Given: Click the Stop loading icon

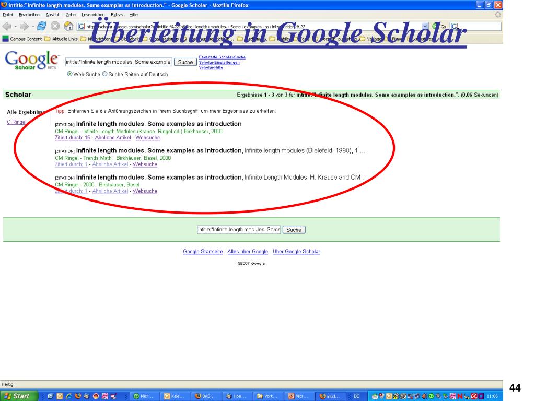Looking at the screenshot, I should point(55,26).
